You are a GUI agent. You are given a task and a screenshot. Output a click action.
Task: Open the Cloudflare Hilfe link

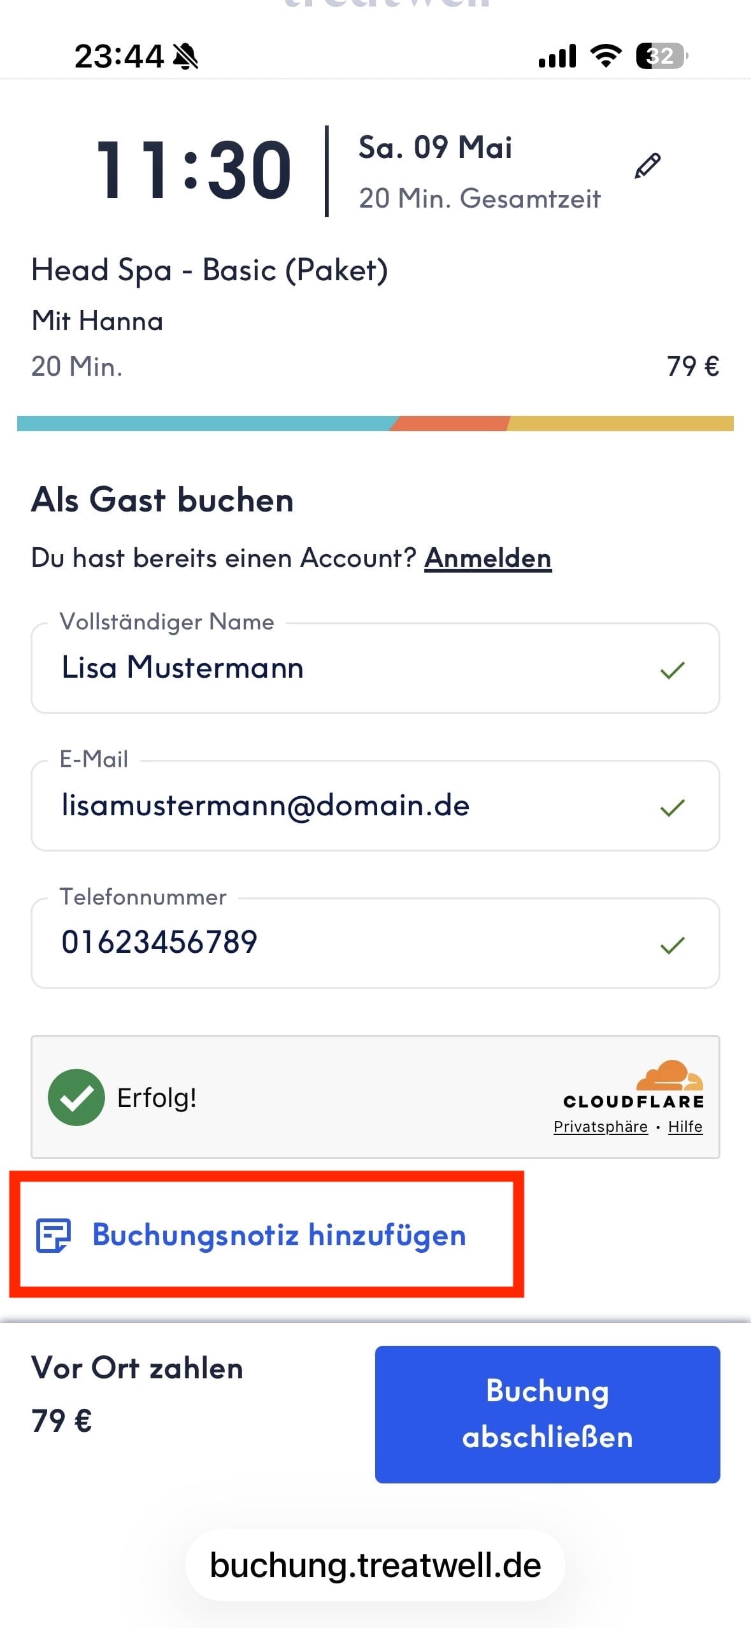pos(685,1127)
